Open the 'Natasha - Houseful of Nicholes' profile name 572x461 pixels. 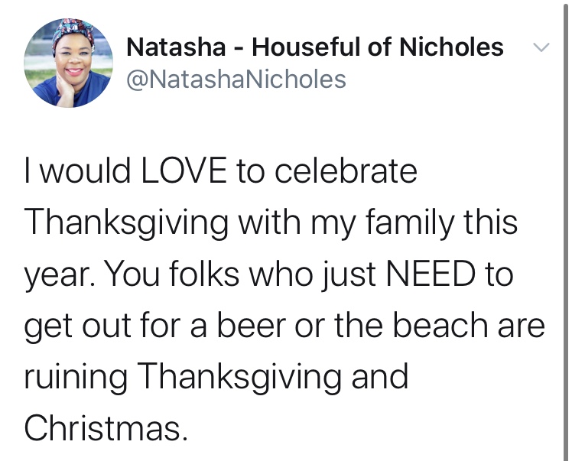314,47
